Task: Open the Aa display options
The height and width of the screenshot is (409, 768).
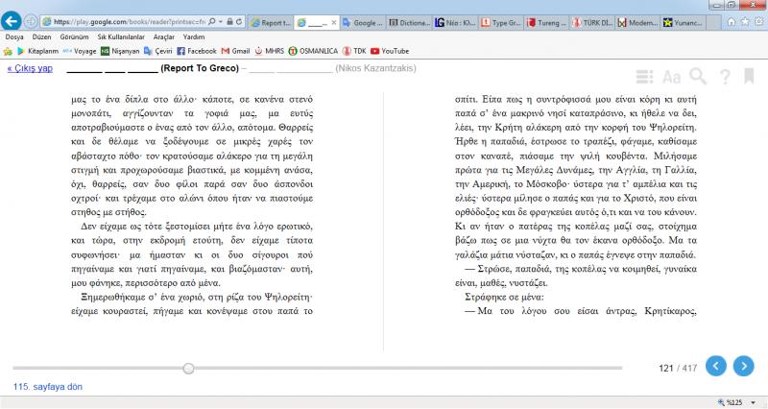Action: [671, 77]
